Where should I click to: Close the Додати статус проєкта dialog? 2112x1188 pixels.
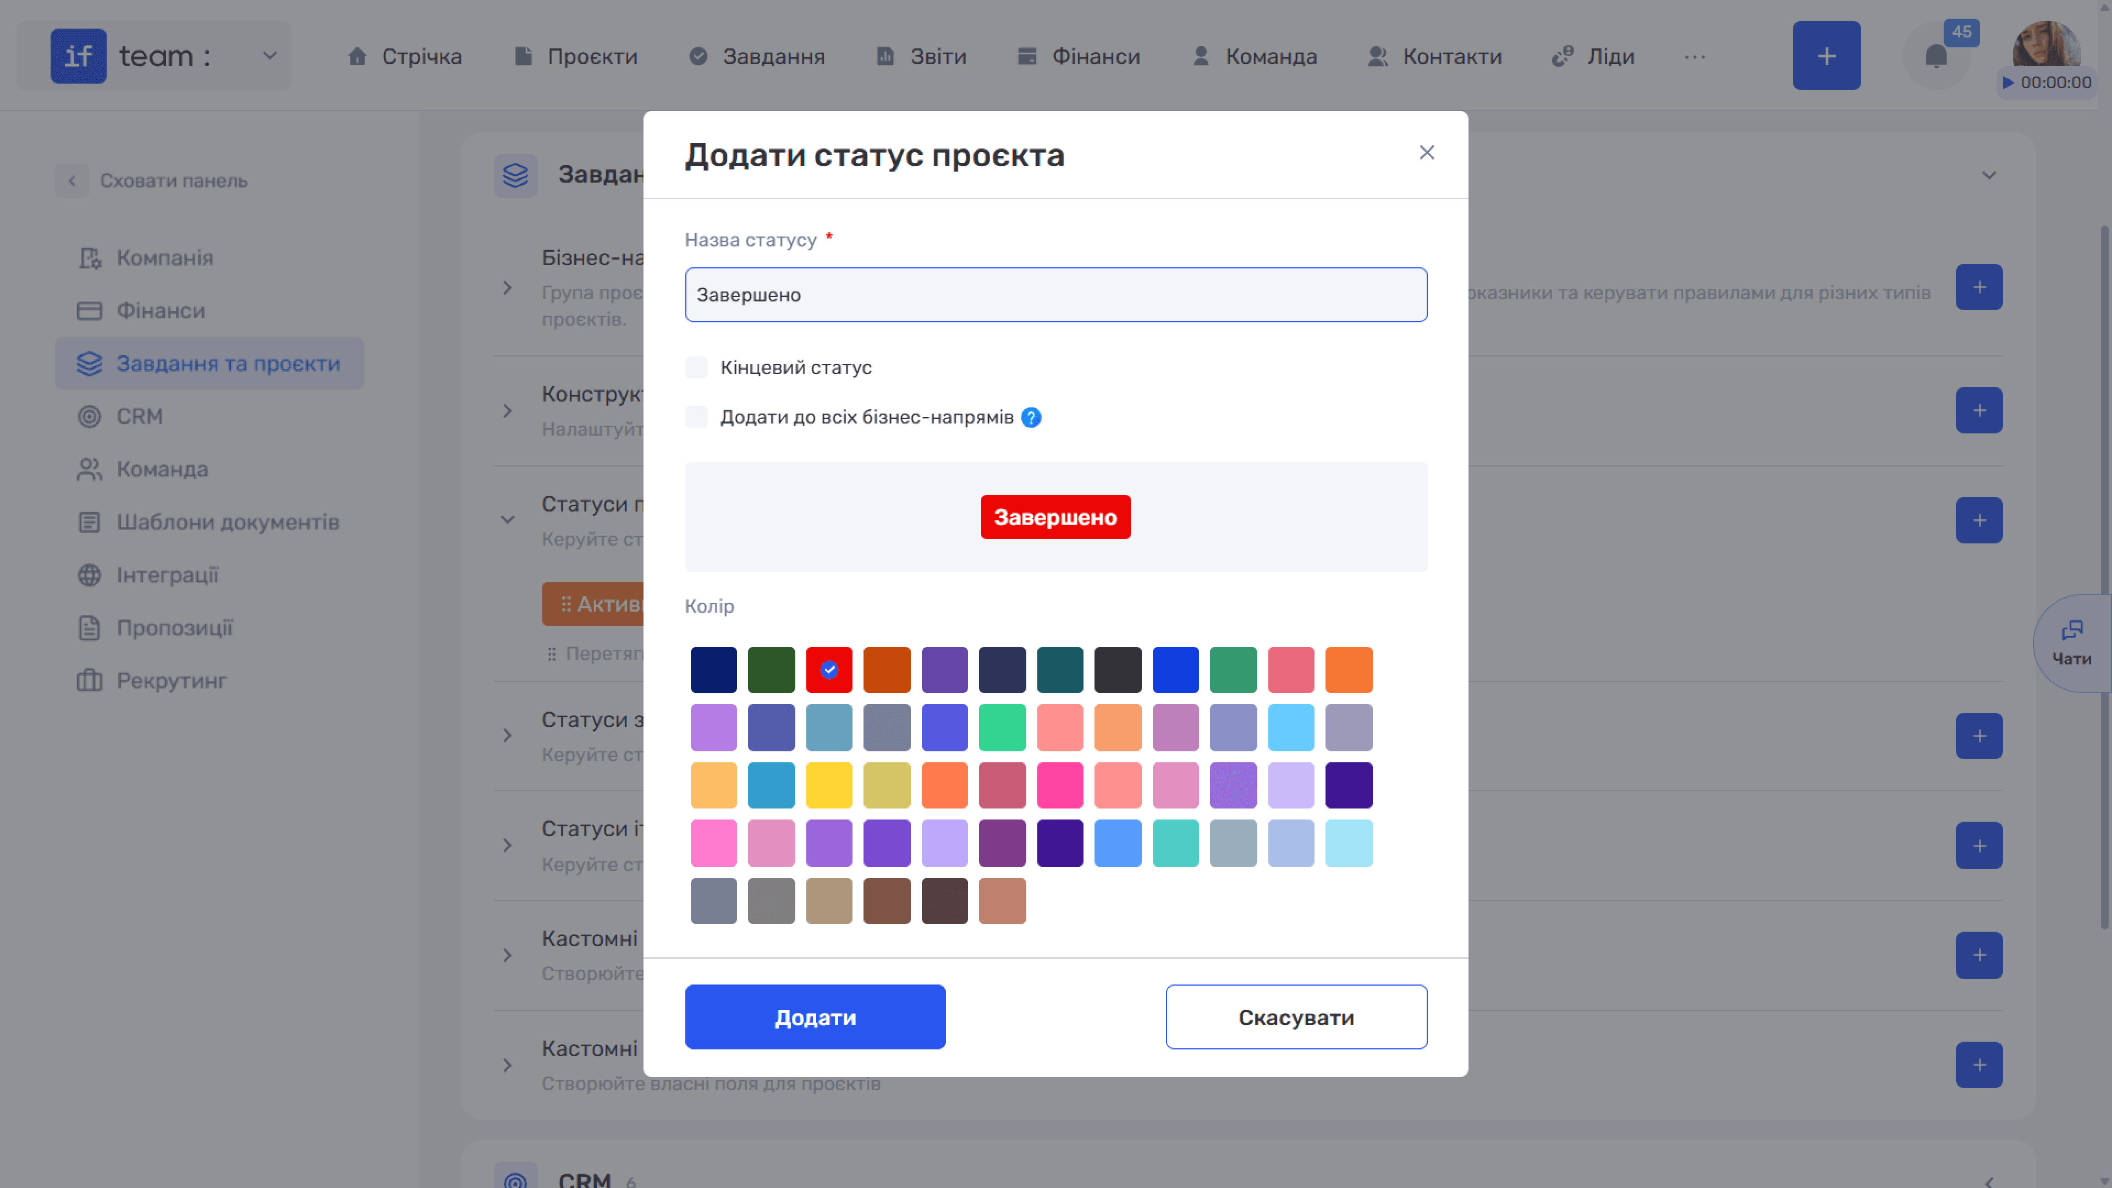[1427, 152]
